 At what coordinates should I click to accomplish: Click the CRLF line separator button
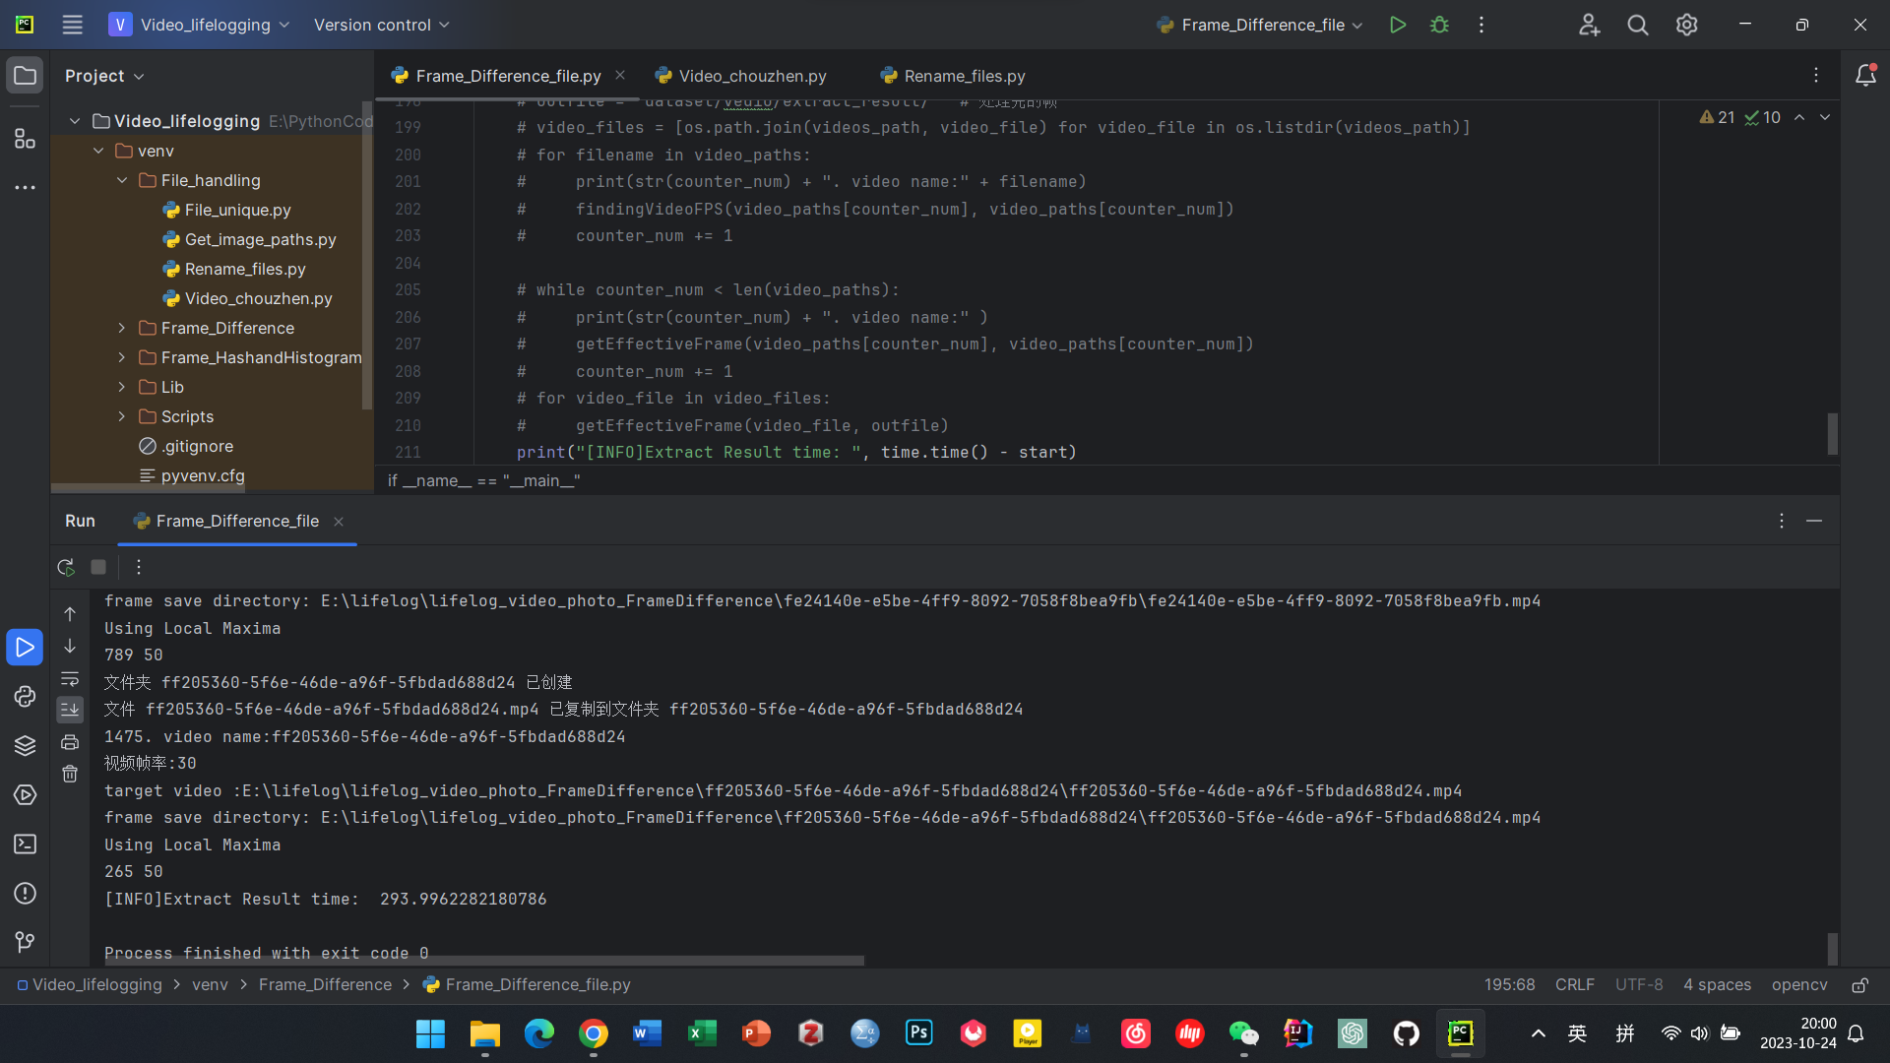[1574, 985]
